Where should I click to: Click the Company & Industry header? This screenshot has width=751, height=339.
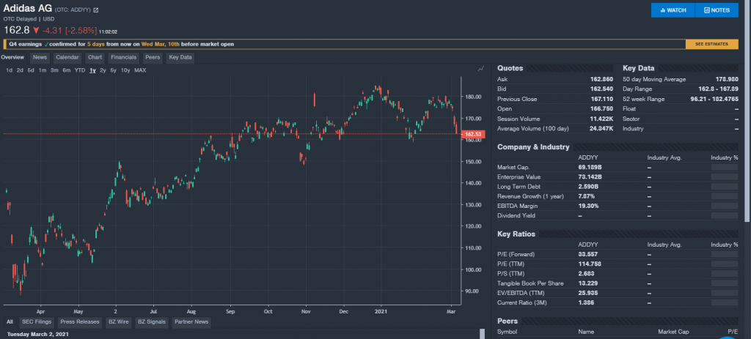(x=533, y=147)
